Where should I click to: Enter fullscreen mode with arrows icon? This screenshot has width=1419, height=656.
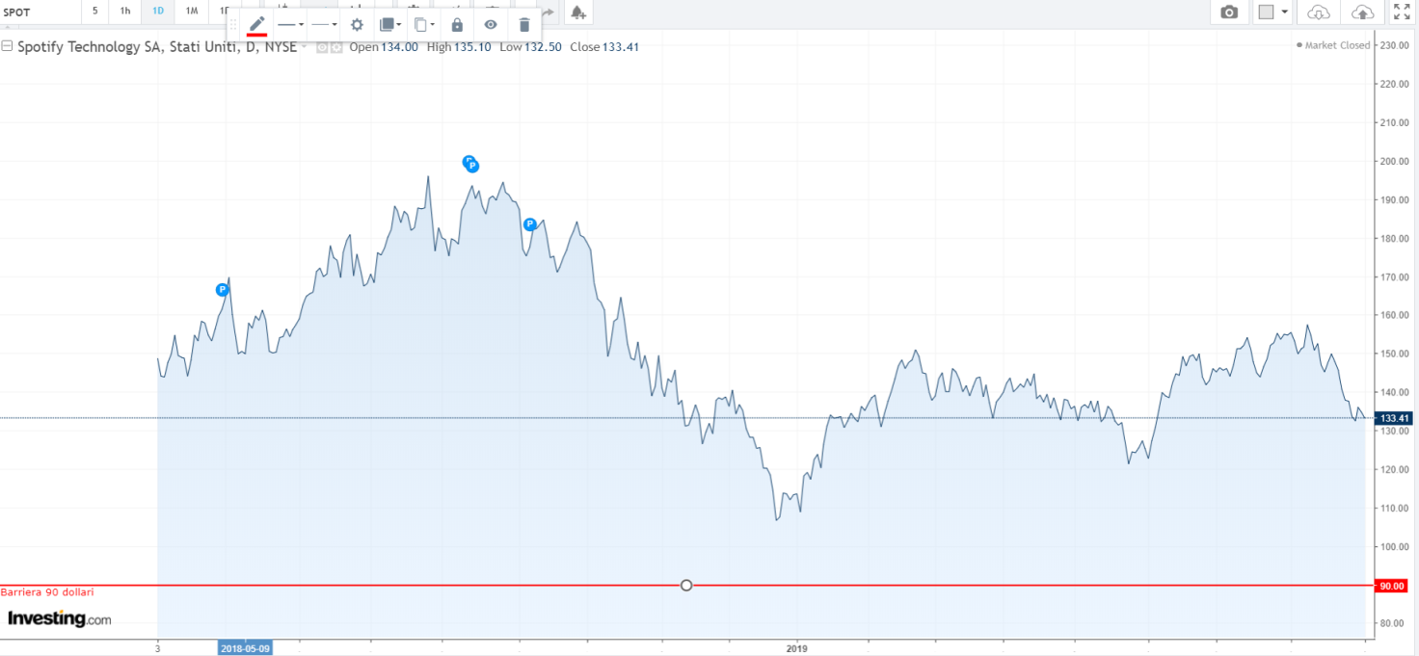(1402, 13)
